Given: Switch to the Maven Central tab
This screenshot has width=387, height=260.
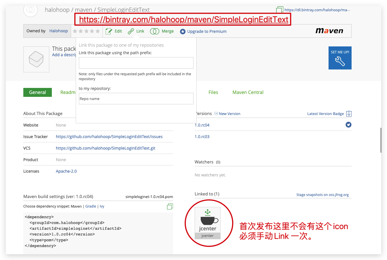Looking at the screenshot, I should [x=248, y=92].
